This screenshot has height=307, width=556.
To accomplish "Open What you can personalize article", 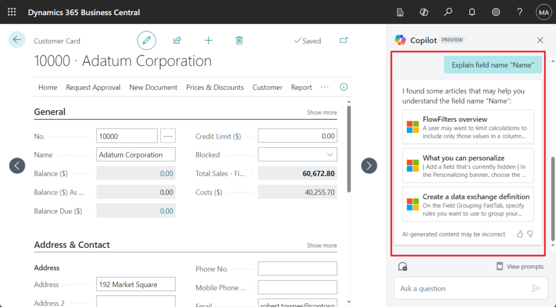I will [x=468, y=166].
